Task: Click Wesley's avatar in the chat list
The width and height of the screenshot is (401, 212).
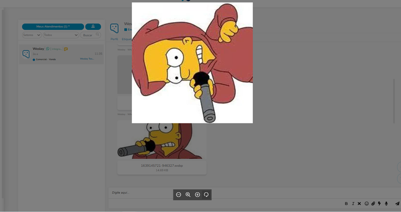Action: coord(26,54)
